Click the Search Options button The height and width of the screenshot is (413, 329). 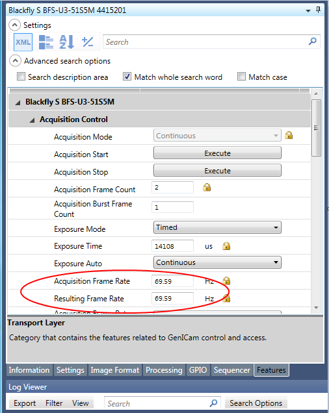coord(256,403)
